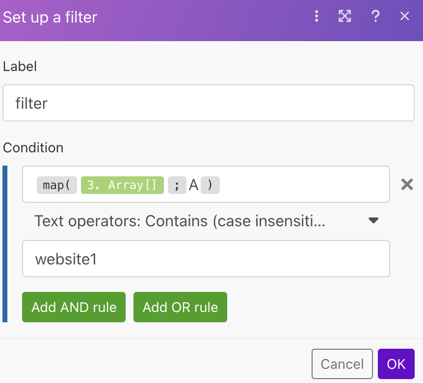
Task: Click the Set up a filter title
Action: (x=50, y=17)
